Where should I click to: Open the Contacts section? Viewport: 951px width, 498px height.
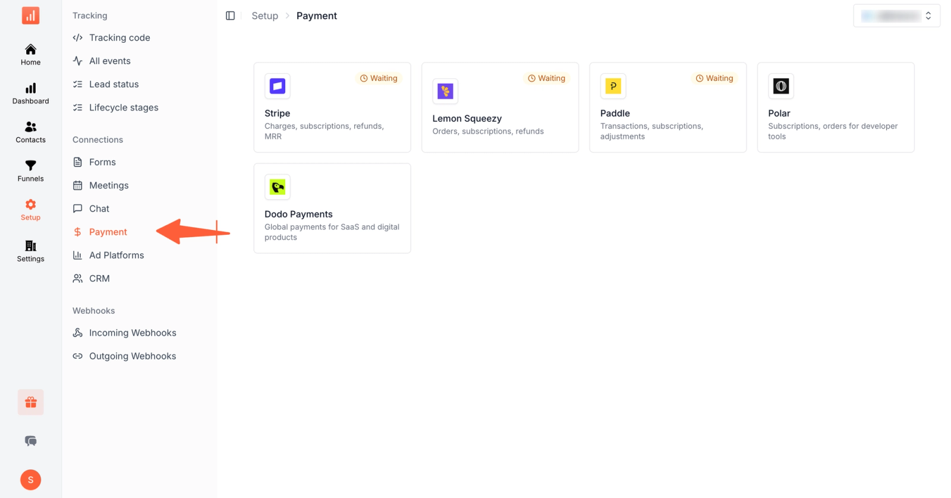coord(30,132)
